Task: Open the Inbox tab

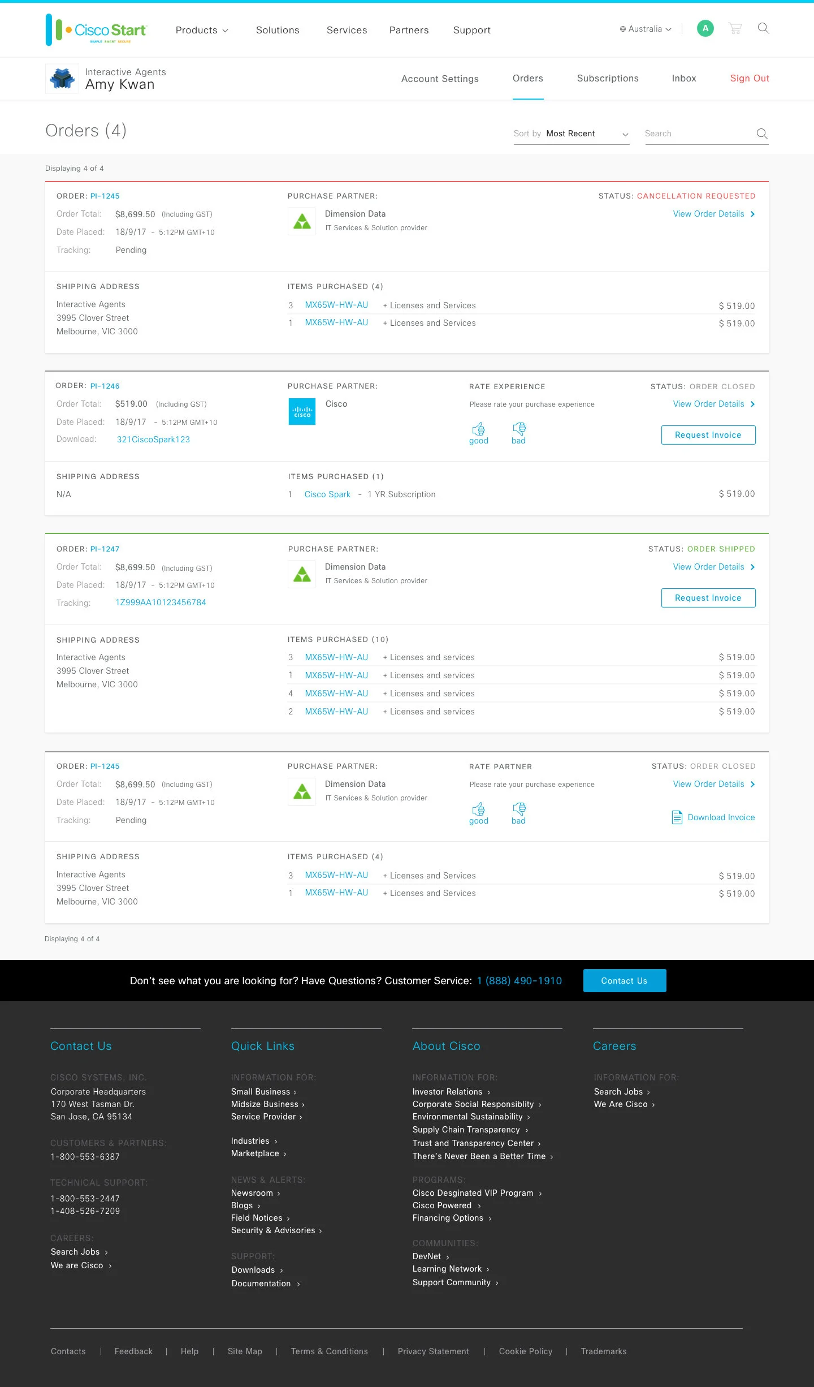Action: pyautogui.click(x=684, y=79)
